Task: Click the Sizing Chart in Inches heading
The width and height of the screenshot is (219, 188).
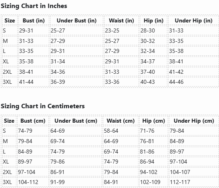Action: (34, 6)
